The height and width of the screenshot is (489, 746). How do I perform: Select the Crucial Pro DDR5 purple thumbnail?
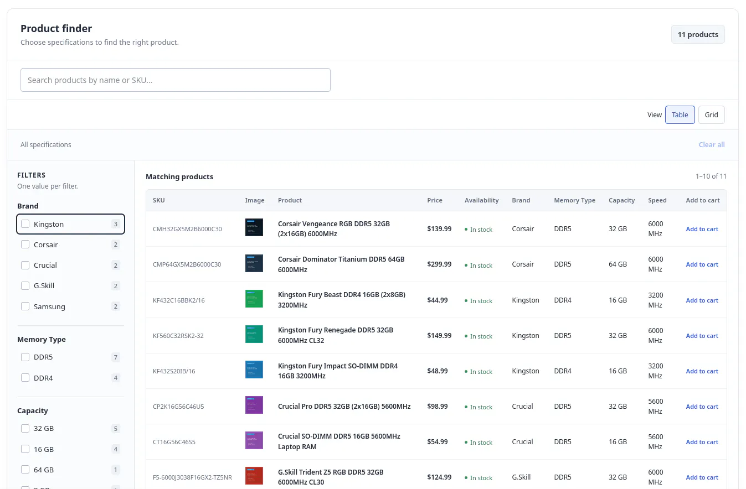(254, 405)
